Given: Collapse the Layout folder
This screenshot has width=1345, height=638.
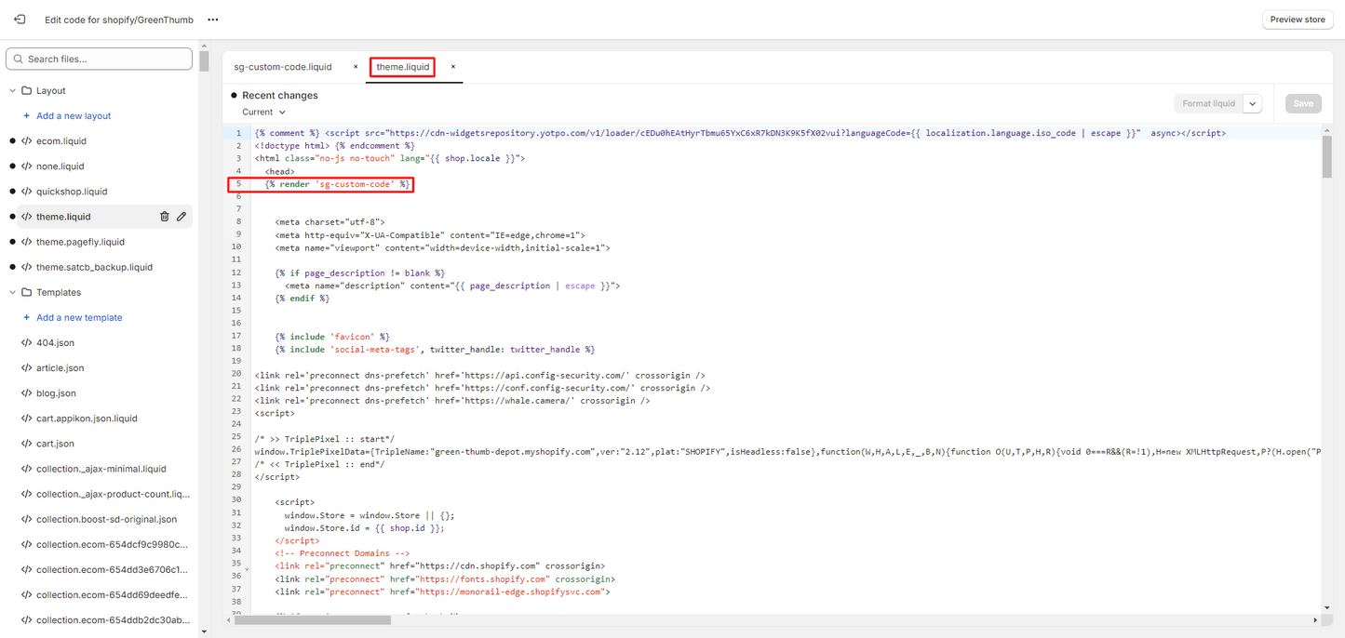Looking at the screenshot, I should [x=13, y=91].
